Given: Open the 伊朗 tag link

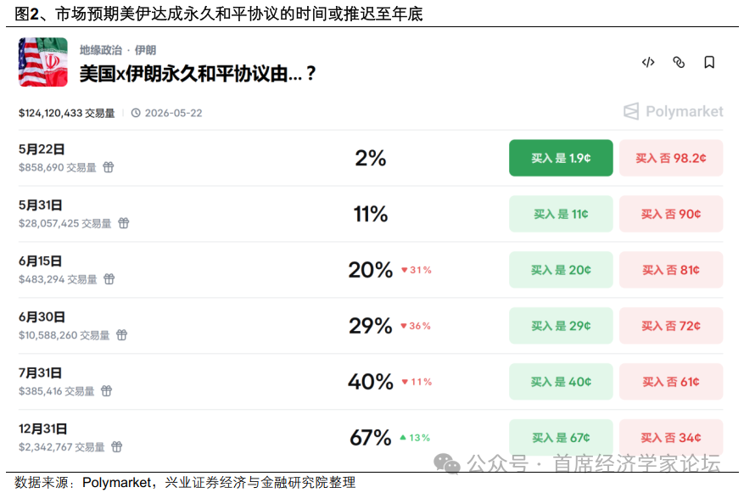Looking at the screenshot, I should 145,50.
